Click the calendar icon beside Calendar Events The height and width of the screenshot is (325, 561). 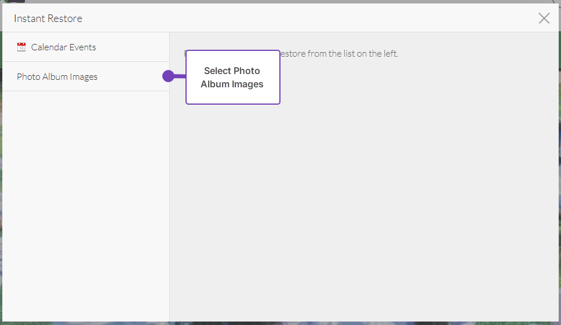tap(21, 47)
